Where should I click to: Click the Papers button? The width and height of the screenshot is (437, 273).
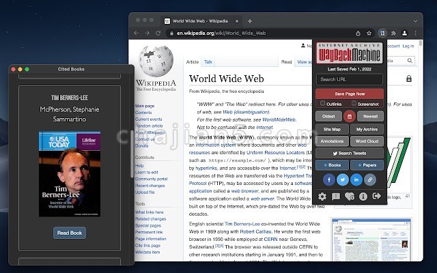pos(367,165)
